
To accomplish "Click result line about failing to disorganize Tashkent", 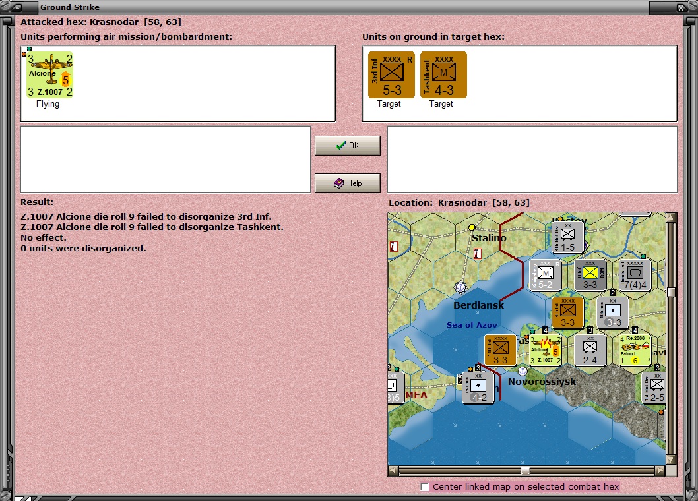I will point(152,227).
